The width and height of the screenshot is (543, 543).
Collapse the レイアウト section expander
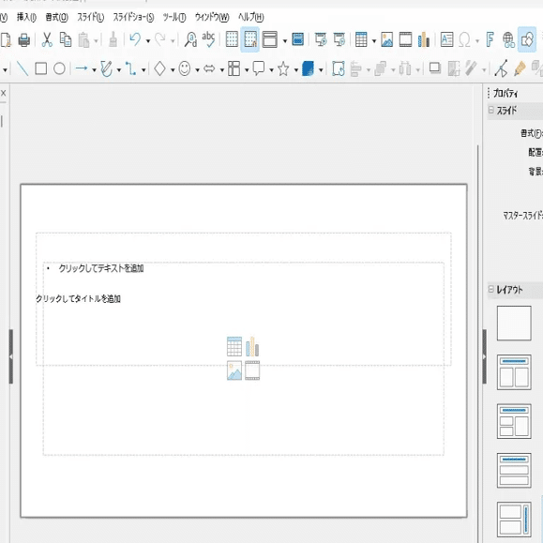491,289
